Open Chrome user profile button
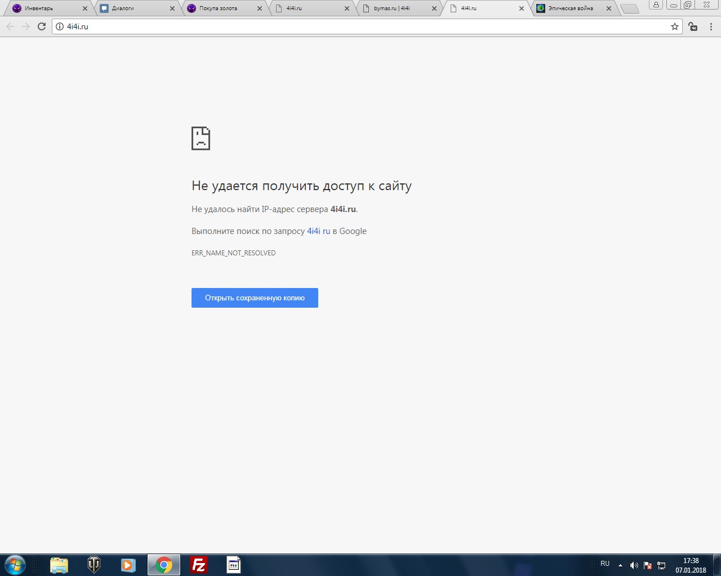The height and width of the screenshot is (576, 721). [656, 5]
